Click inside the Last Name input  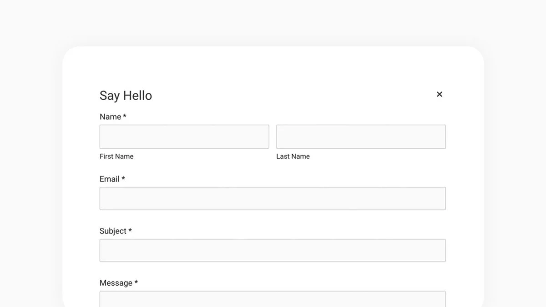click(x=361, y=136)
